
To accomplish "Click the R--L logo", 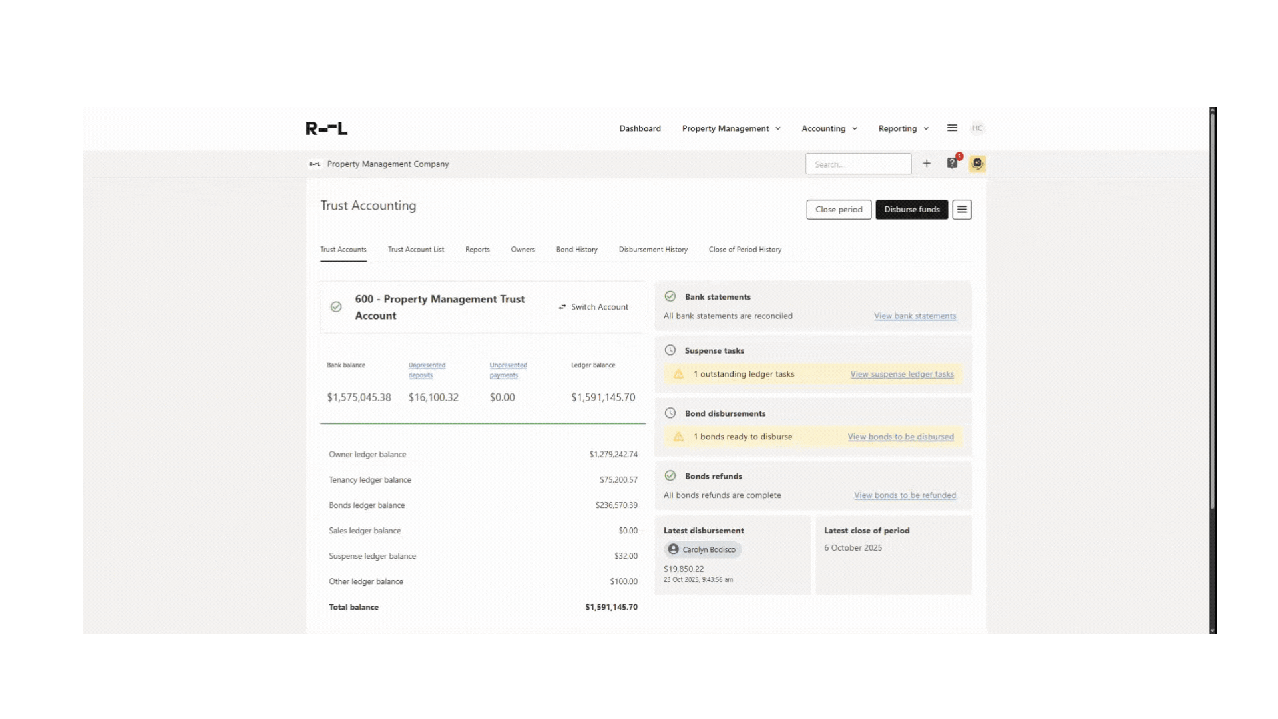I will (x=326, y=128).
